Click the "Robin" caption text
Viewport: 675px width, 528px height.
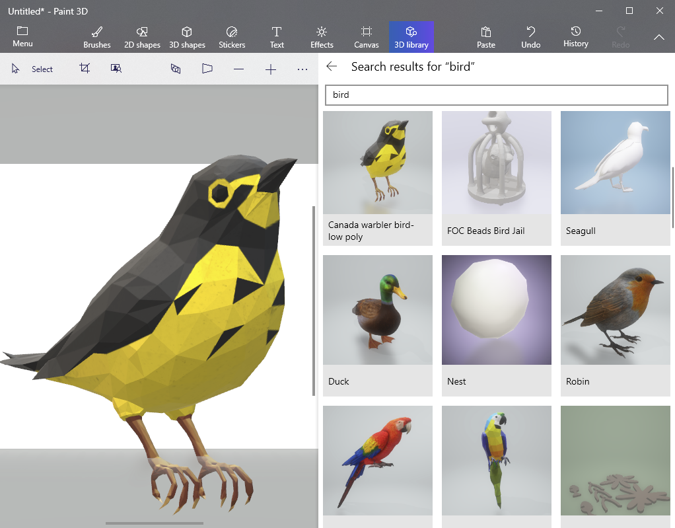pyautogui.click(x=577, y=381)
